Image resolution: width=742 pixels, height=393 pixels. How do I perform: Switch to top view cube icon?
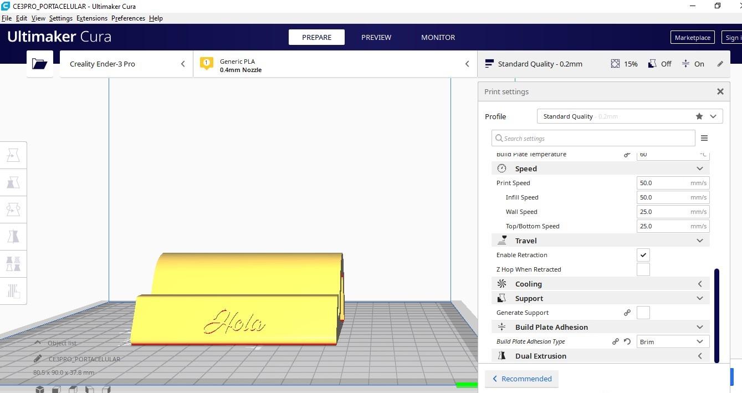coord(73,390)
